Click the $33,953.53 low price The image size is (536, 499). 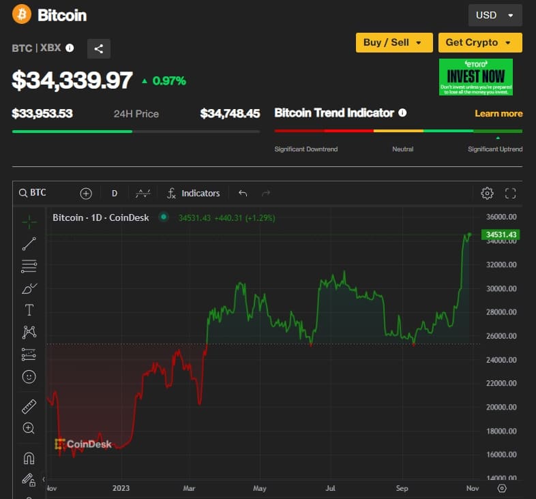pyautogui.click(x=42, y=113)
